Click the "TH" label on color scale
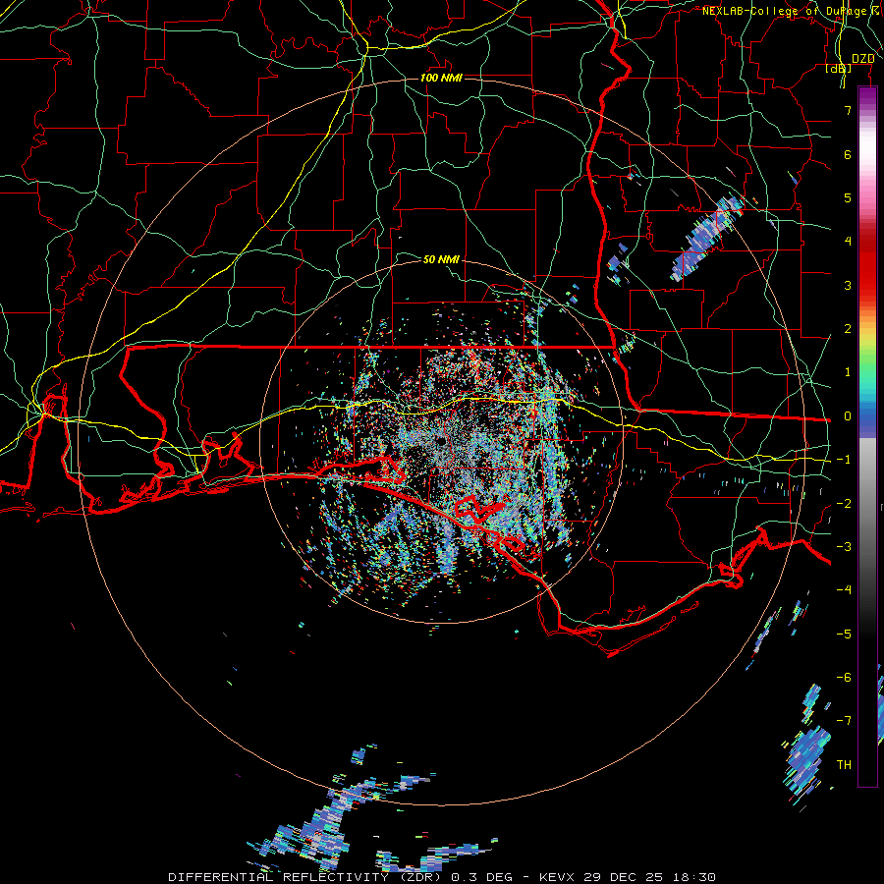 [x=844, y=765]
